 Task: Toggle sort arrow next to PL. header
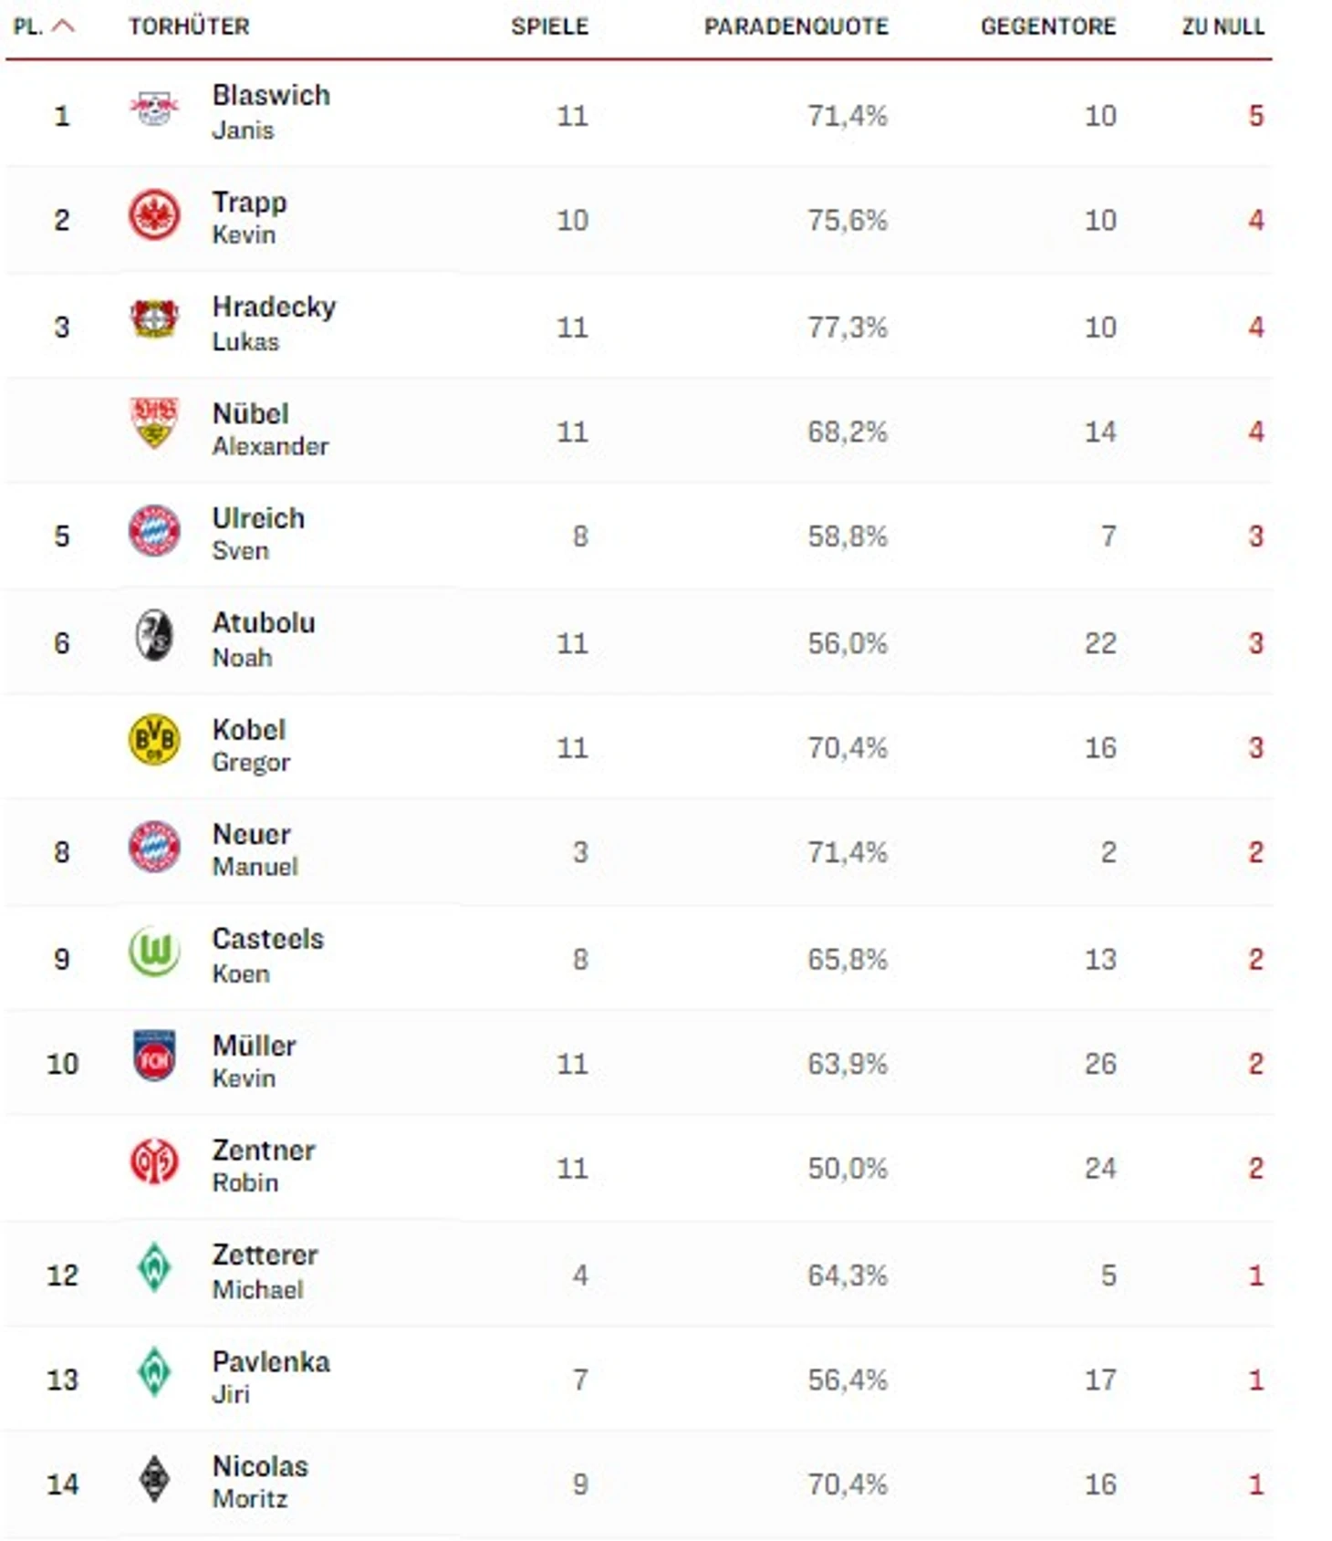pos(63,26)
